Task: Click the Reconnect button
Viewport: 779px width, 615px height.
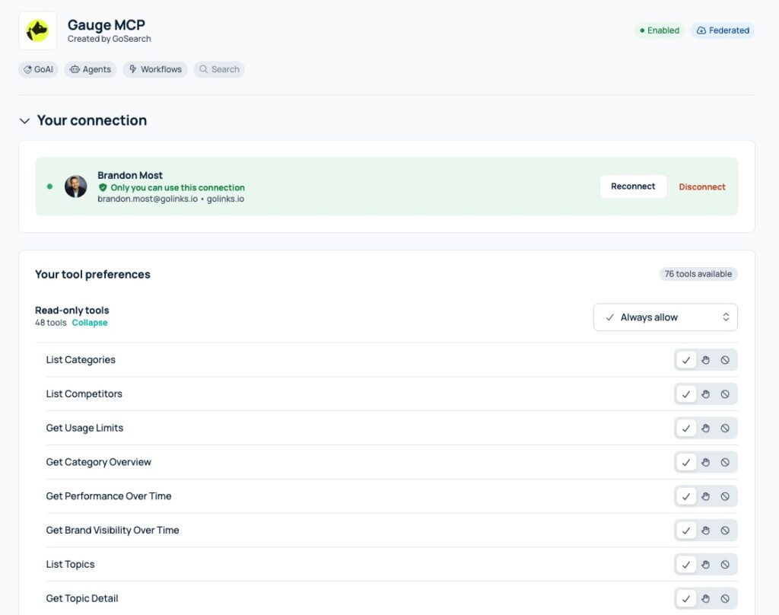Action: coord(633,186)
